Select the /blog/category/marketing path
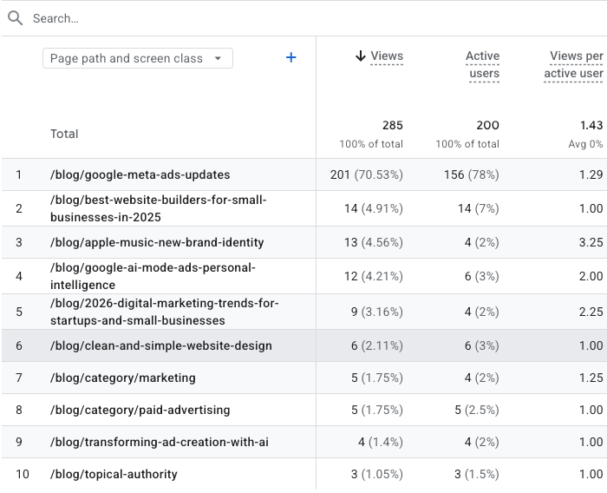 pos(123,378)
